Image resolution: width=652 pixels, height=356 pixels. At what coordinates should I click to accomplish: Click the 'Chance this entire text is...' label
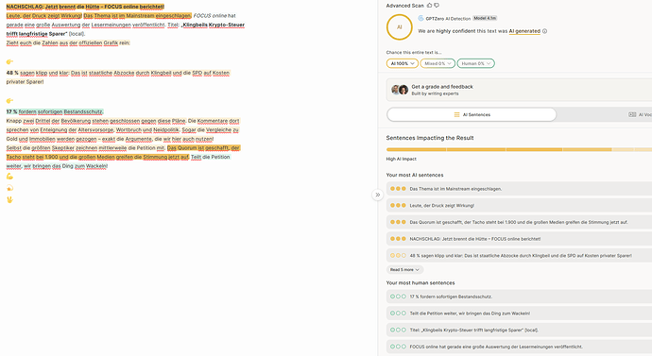point(414,52)
